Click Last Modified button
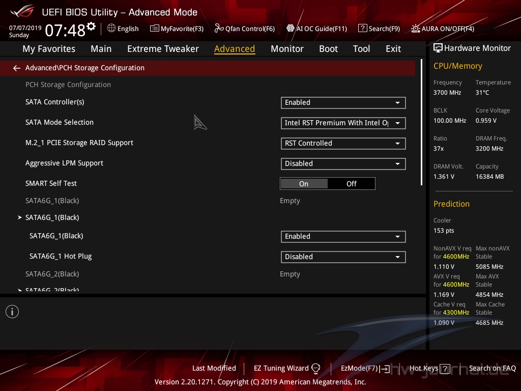Screen dimensions: 521x391 [x=214, y=368]
